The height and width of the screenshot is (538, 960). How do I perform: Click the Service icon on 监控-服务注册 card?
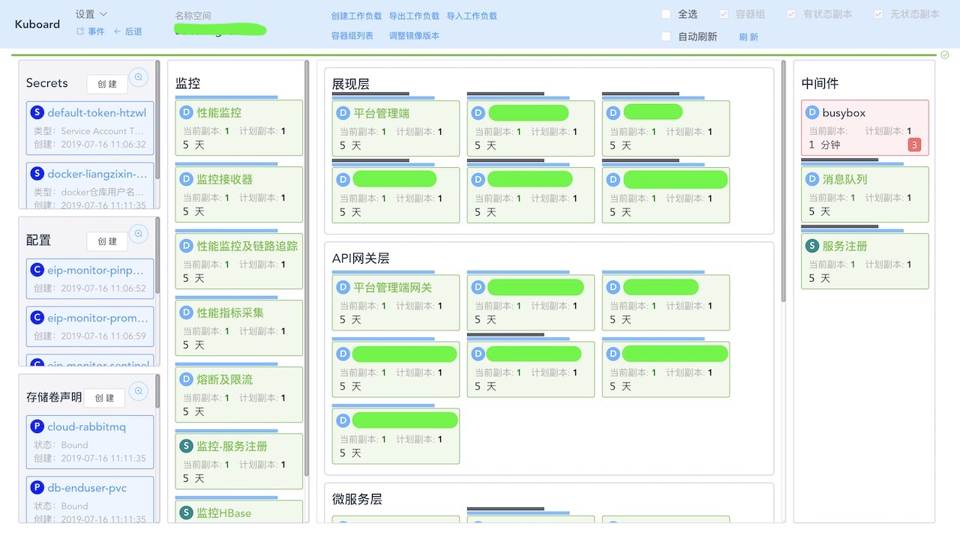tap(185, 446)
